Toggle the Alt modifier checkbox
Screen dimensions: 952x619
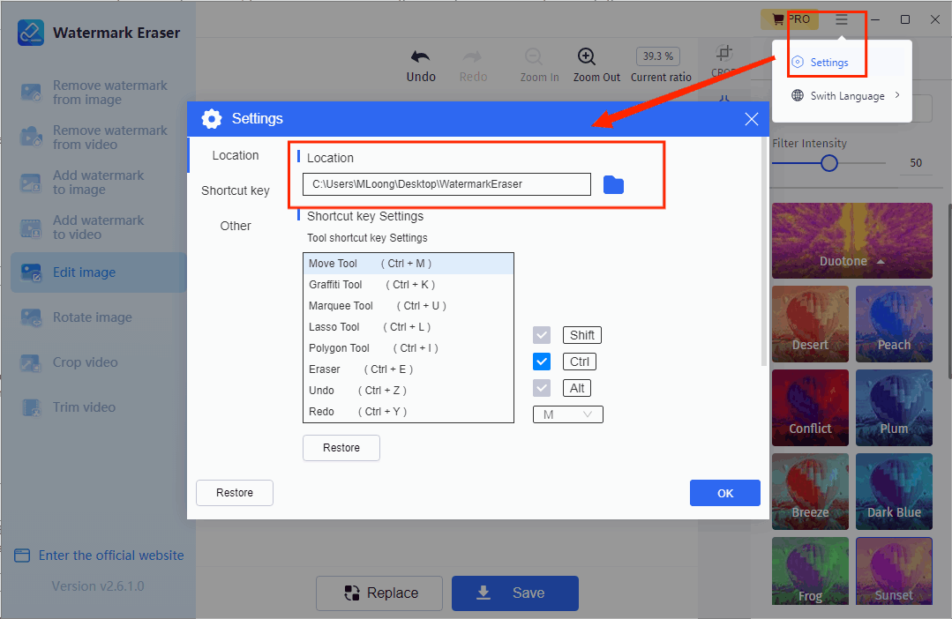[542, 388]
